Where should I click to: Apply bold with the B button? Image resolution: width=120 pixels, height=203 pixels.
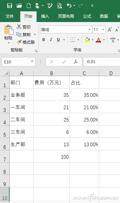[44, 40]
